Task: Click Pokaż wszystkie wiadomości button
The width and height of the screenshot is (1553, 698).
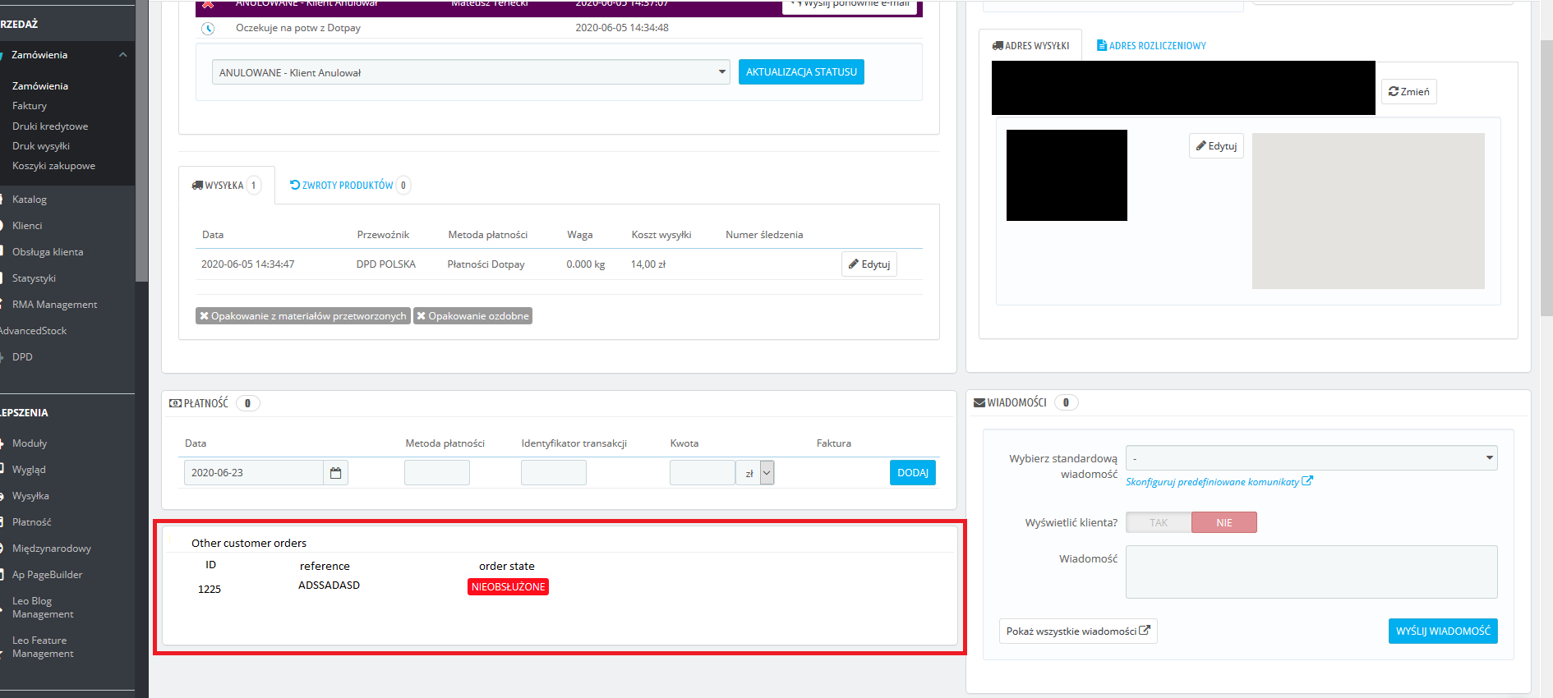Action: 1078,631
